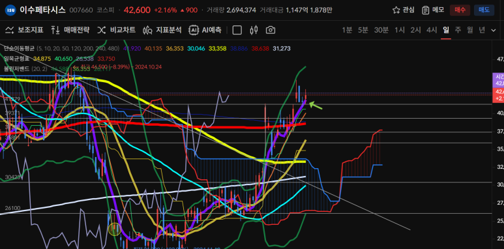
Task: Switch to 2시 timeframe
Action: coord(415,30)
